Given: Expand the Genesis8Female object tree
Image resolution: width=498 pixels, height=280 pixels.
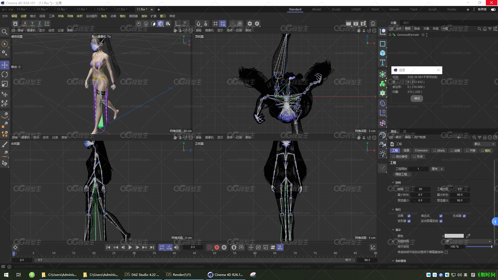Looking at the screenshot, I should [x=390, y=35].
